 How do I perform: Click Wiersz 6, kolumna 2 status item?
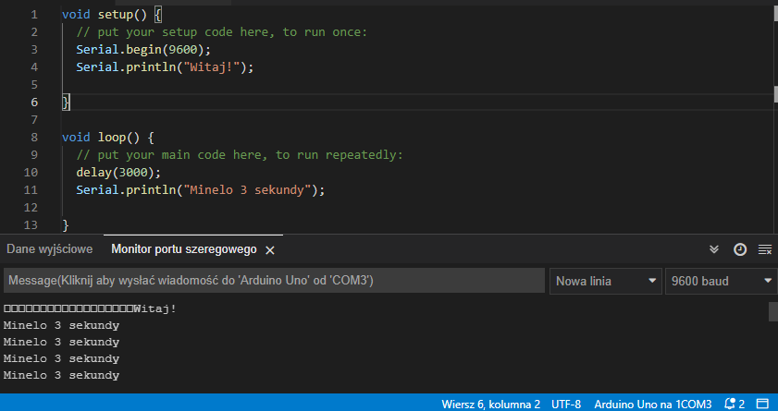click(491, 404)
